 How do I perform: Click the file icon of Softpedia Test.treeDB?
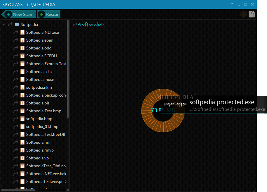[x=22, y=134]
